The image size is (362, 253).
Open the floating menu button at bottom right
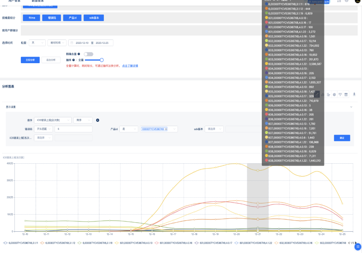click(x=358, y=247)
